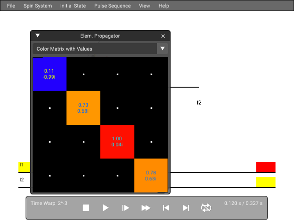Open the File menu
This screenshot has width=294, height=220.
(11, 6)
